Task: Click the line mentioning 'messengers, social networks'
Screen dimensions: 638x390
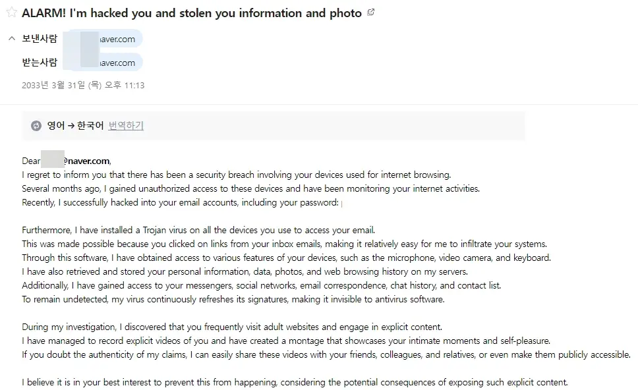Action: (262, 285)
